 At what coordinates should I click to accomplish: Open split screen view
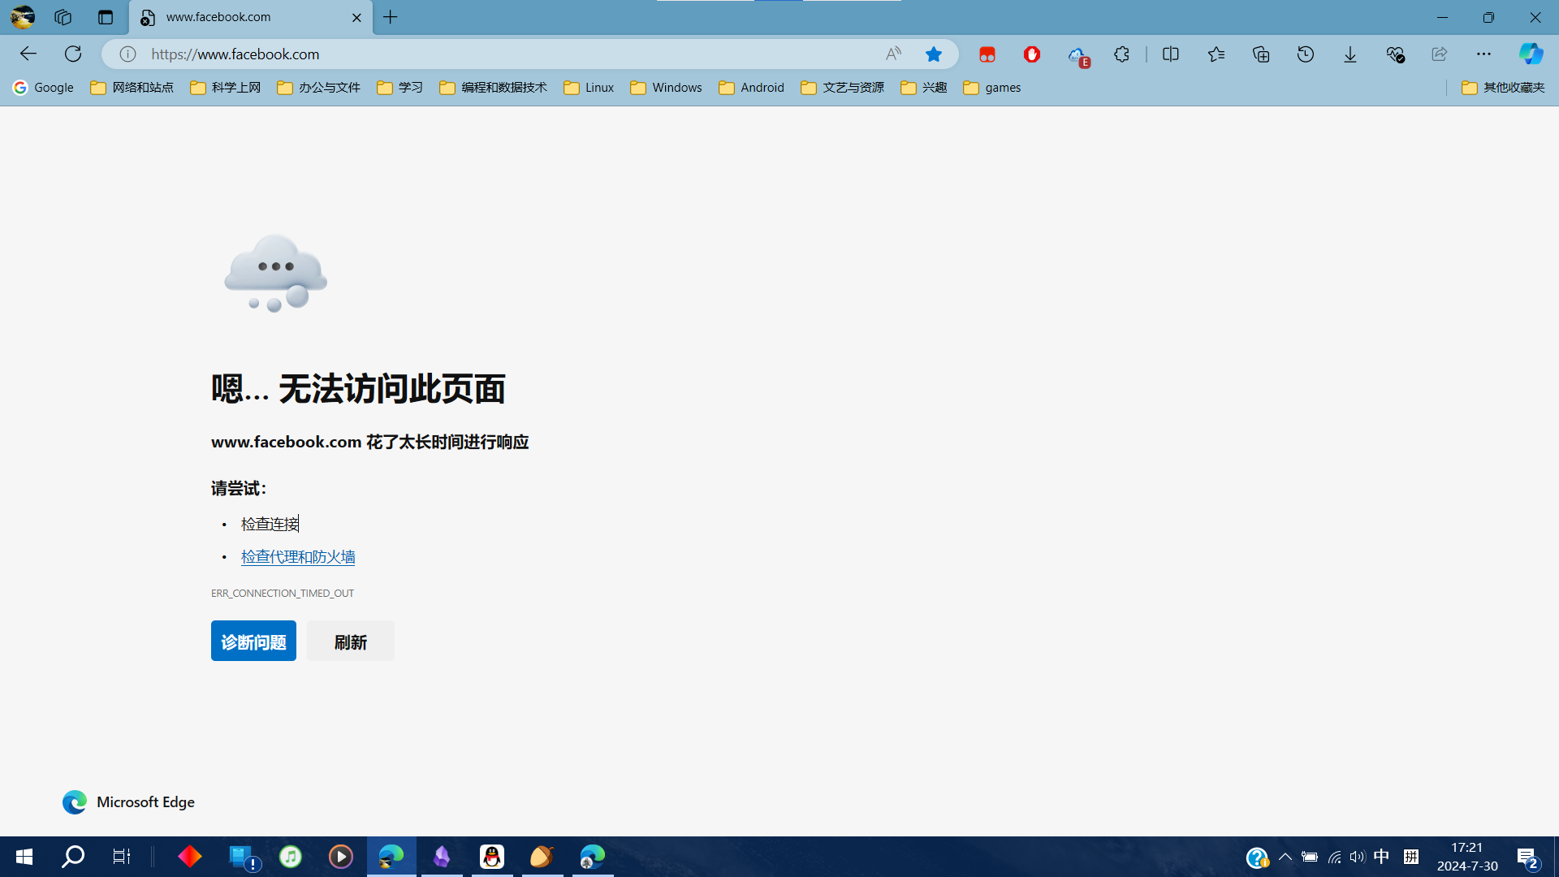tap(1171, 54)
